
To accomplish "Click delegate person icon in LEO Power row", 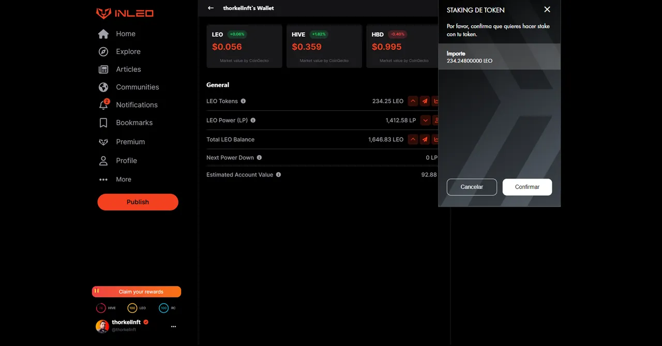I will (x=436, y=121).
